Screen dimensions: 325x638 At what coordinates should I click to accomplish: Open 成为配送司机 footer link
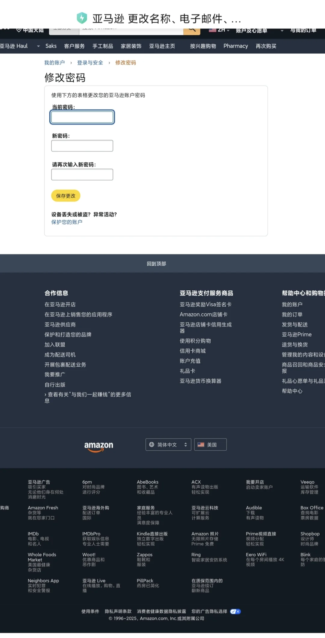click(x=60, y=355)
